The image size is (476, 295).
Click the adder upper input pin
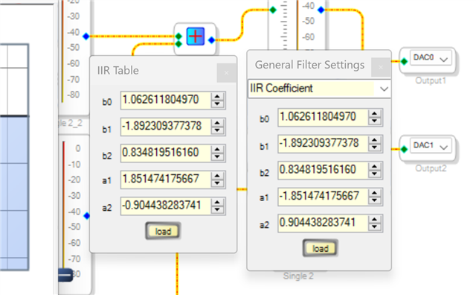178,37
